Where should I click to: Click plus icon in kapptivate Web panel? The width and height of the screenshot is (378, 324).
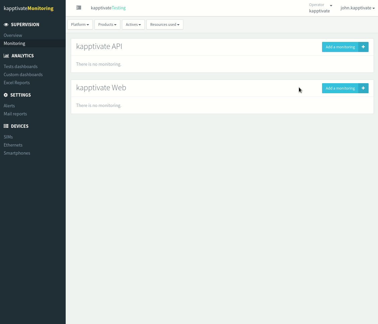[363, 88]
